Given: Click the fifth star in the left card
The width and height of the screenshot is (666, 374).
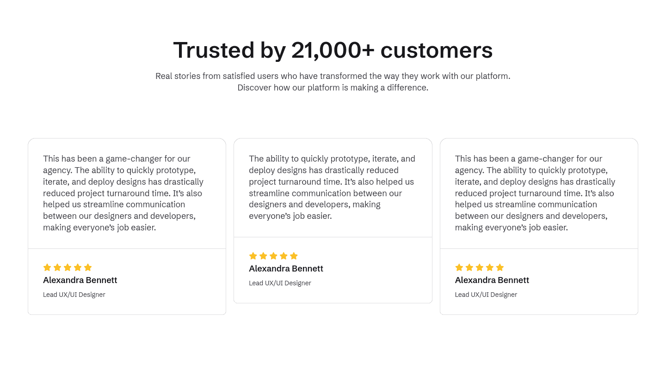Looking at the screenshot, I should tap(88, 267).
